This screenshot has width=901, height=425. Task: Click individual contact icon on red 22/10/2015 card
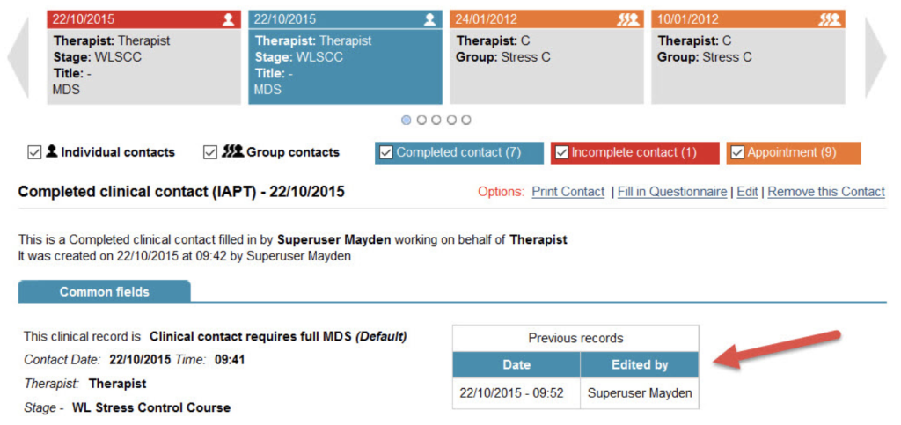click(x=229, y=19)
